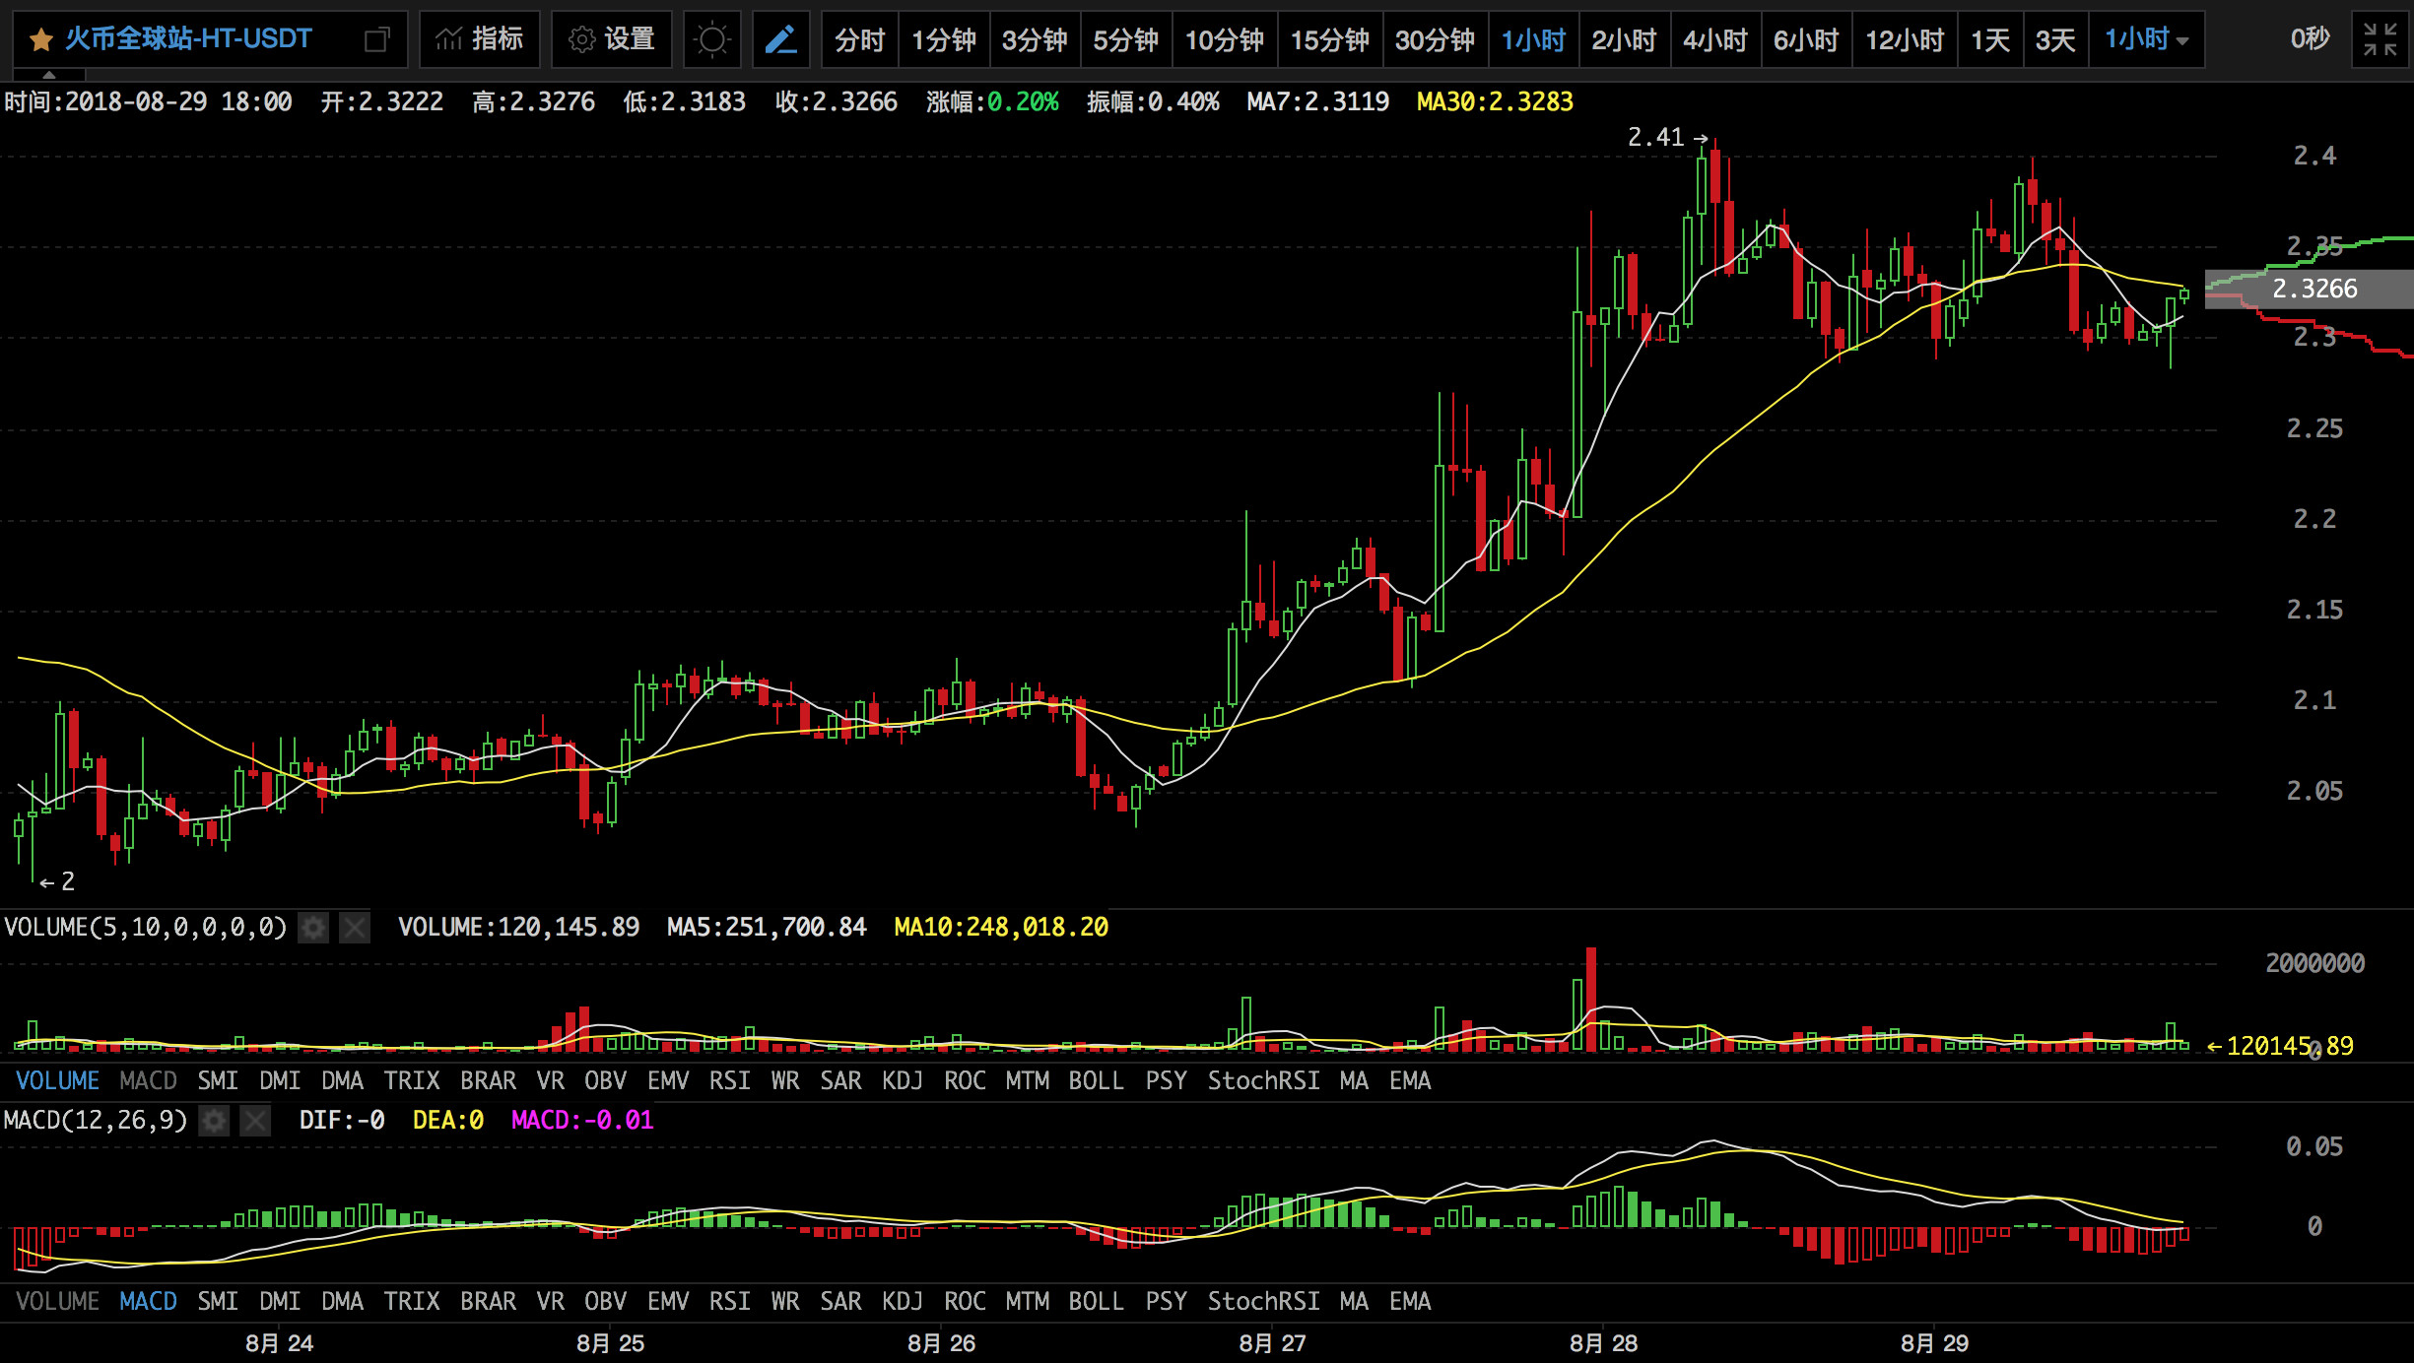This screenshot has width=2414, height=1363.
Task: Exit fullscreen with the collapse arrows icon
Action: click(2380, 39)
